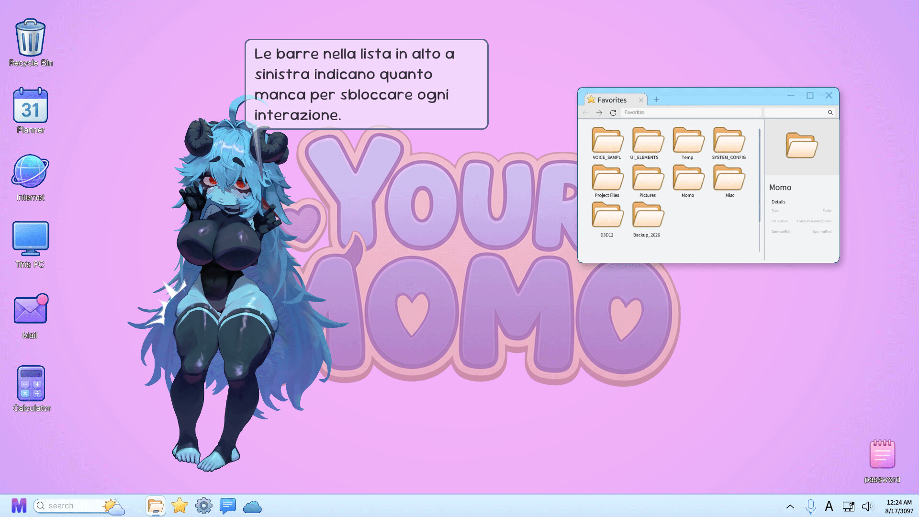Open the Mail envelope icon
The image size is (919, 517).
click(x=30, y=316)
